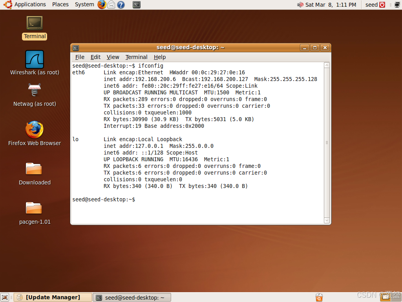Click the muted volume icon
Image resolution: width=402 pixels, height=302 pixels.
pos(300,5)
